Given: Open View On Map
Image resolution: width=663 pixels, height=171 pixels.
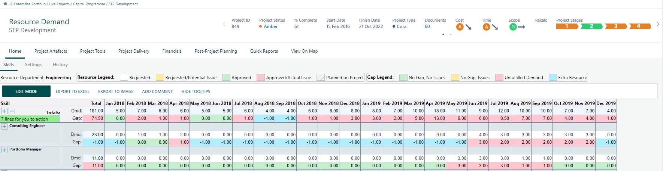Looking at the screenshot, I should pos(304,51).
